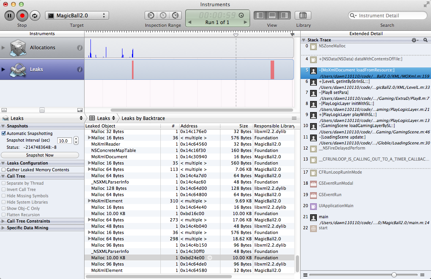Open the MagicBall2.0 target dropdown

[x=77, y=16]
